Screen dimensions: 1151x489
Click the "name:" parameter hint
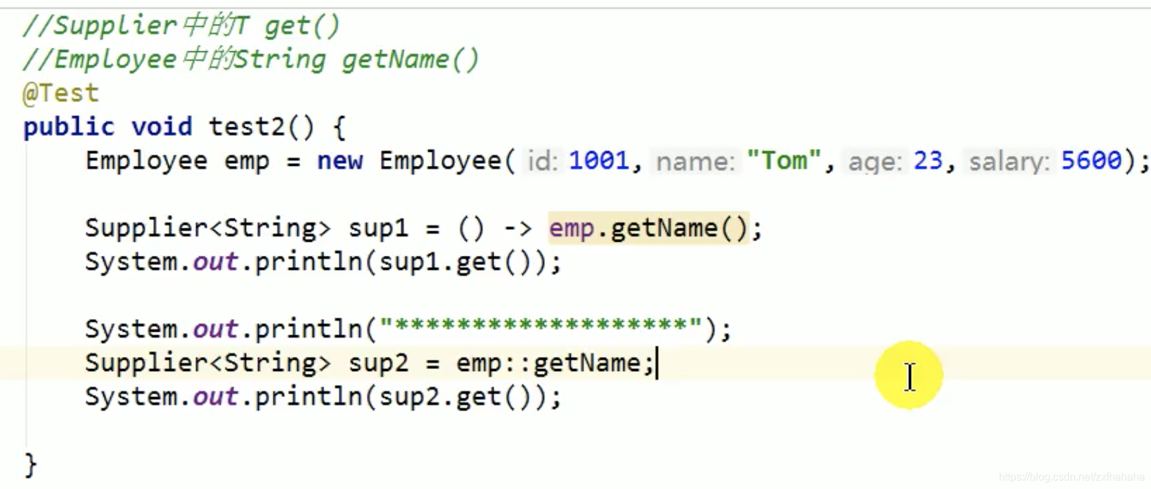[x=695, y=161]
